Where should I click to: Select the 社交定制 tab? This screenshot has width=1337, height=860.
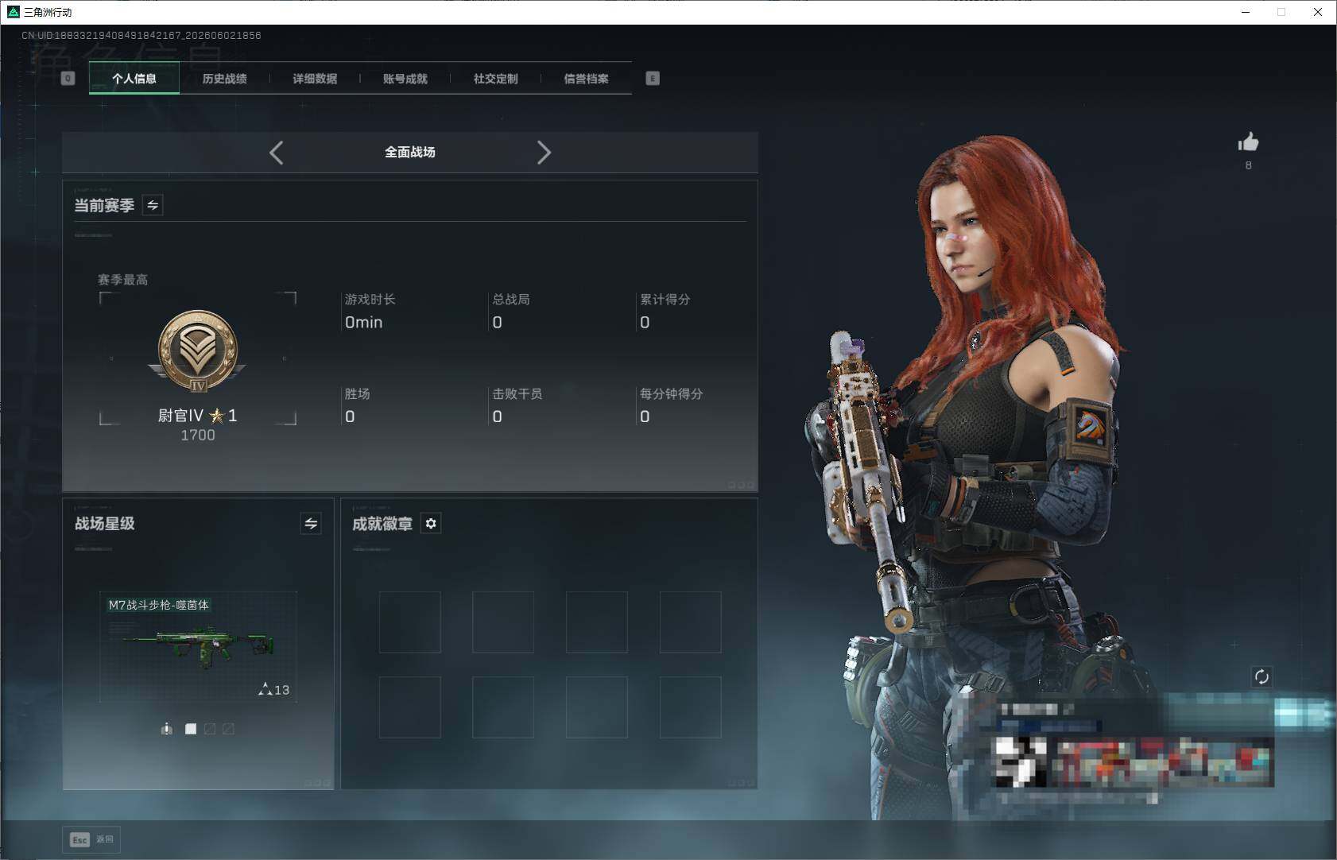[496, 79]
